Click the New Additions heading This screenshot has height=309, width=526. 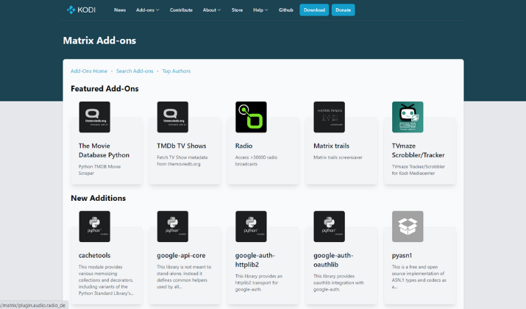click(99, 199)
